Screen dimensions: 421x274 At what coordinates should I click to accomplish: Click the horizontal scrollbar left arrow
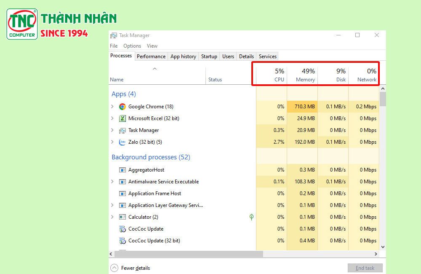coord(111,254)
